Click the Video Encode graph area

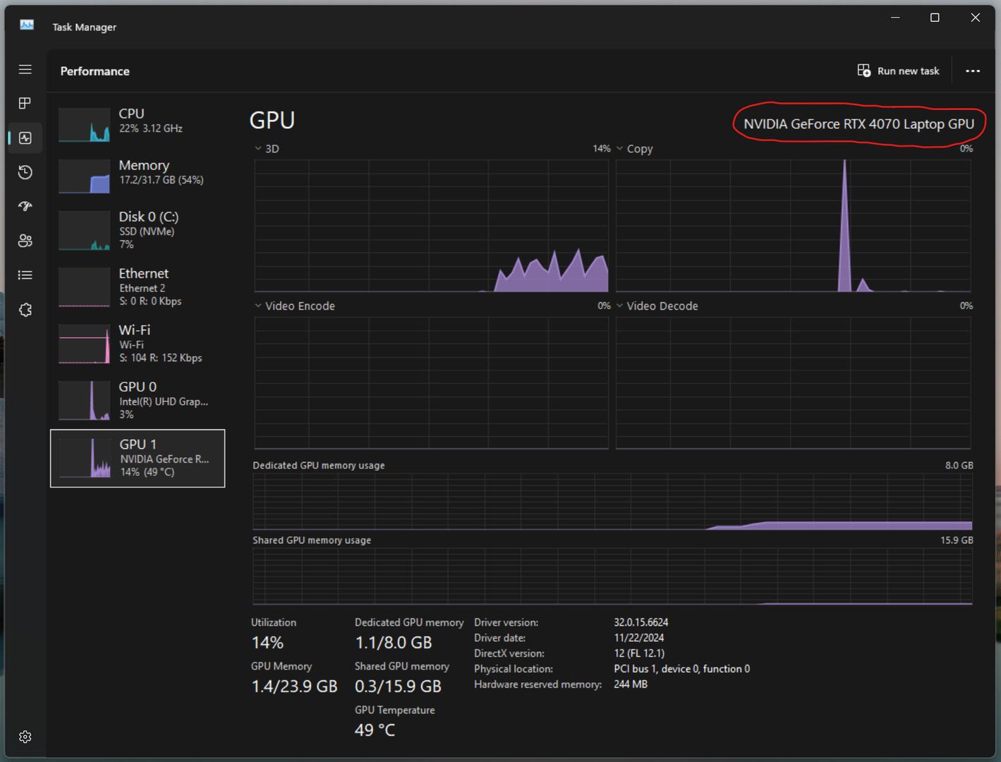coord(431,382)
